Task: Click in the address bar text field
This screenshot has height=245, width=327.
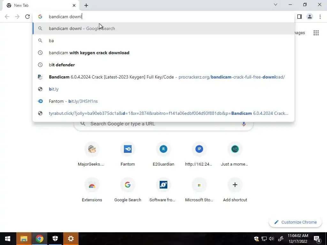Action: tap(163, 17)
